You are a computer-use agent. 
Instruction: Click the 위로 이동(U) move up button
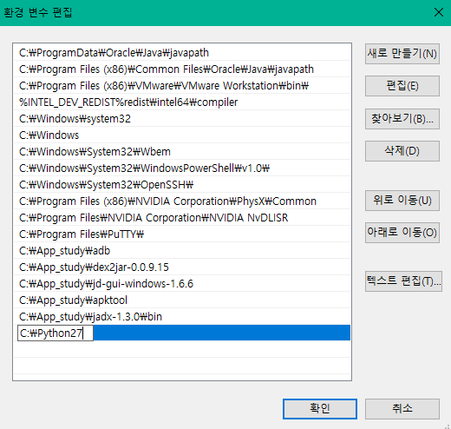[402, 201]
